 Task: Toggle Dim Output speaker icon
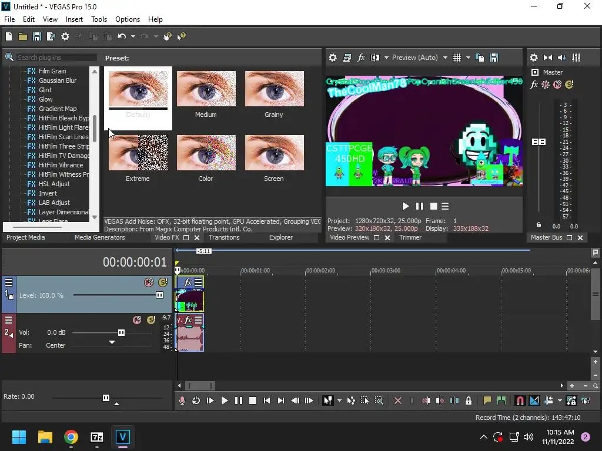coord(561,58)
